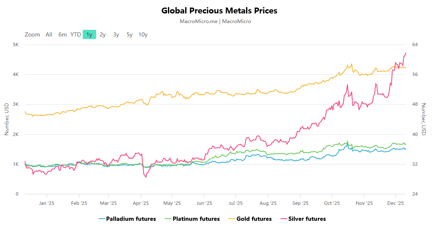This screenshot has height=230, width=432.
Task: Select the All zoom range
Action: 49,34
